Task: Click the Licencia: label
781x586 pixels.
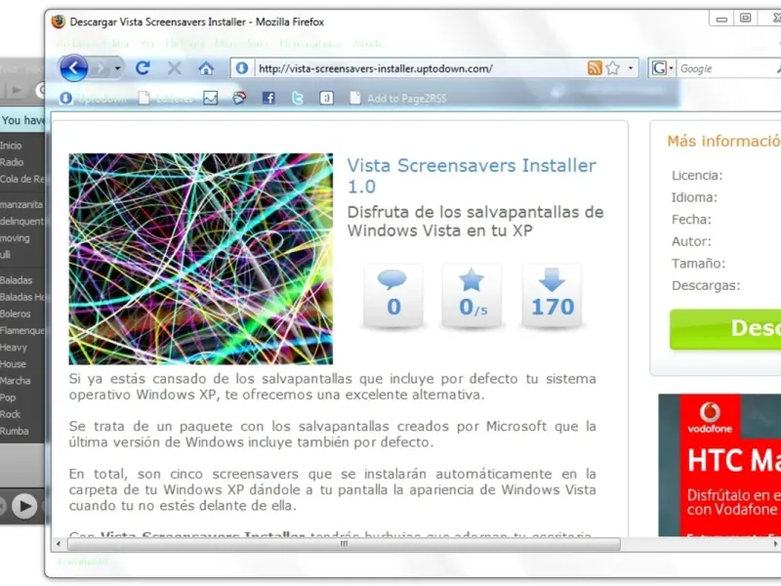Action: coord(697,176)
